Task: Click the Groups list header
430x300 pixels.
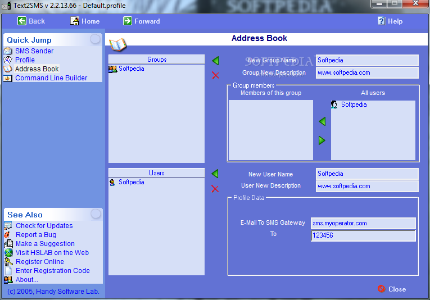Action: 157,60
